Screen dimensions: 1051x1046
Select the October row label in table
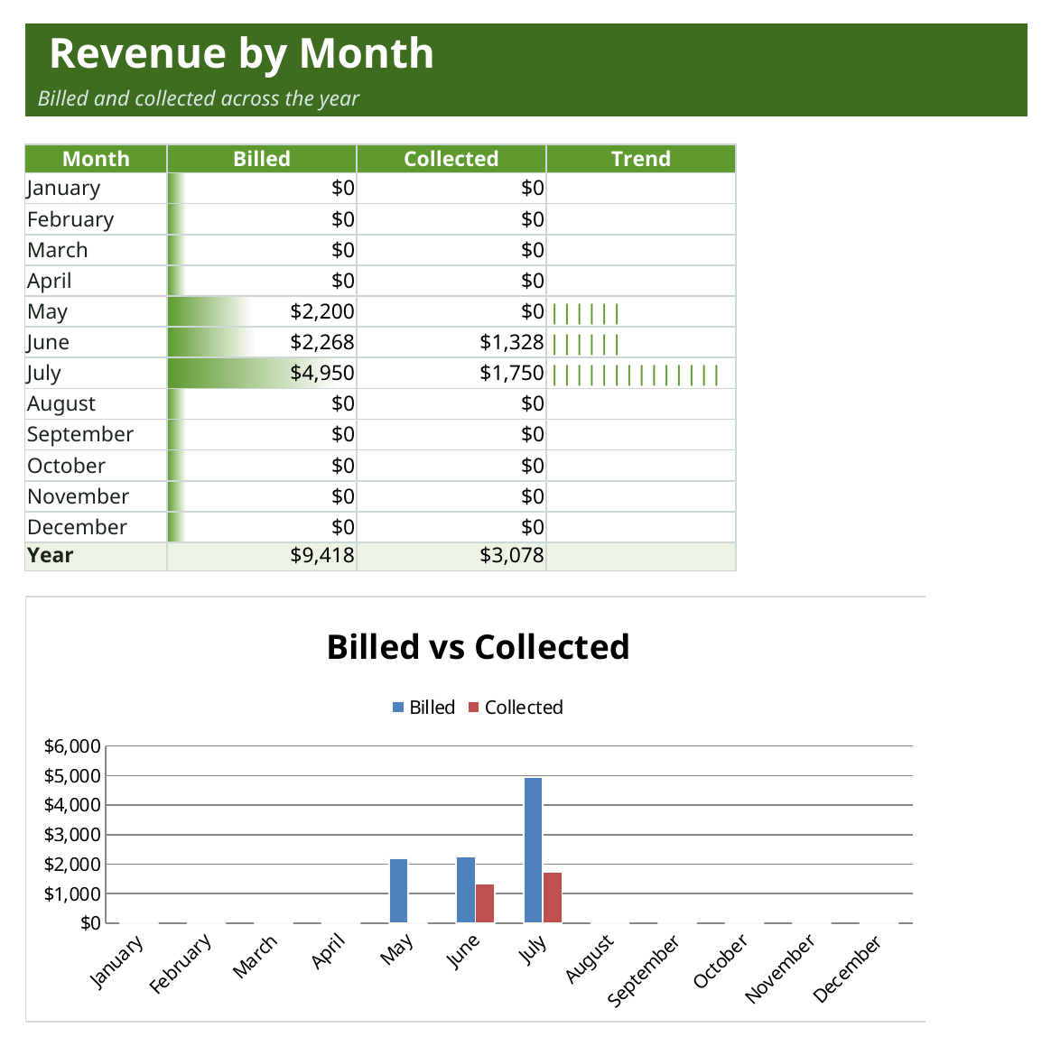[66, 466]
